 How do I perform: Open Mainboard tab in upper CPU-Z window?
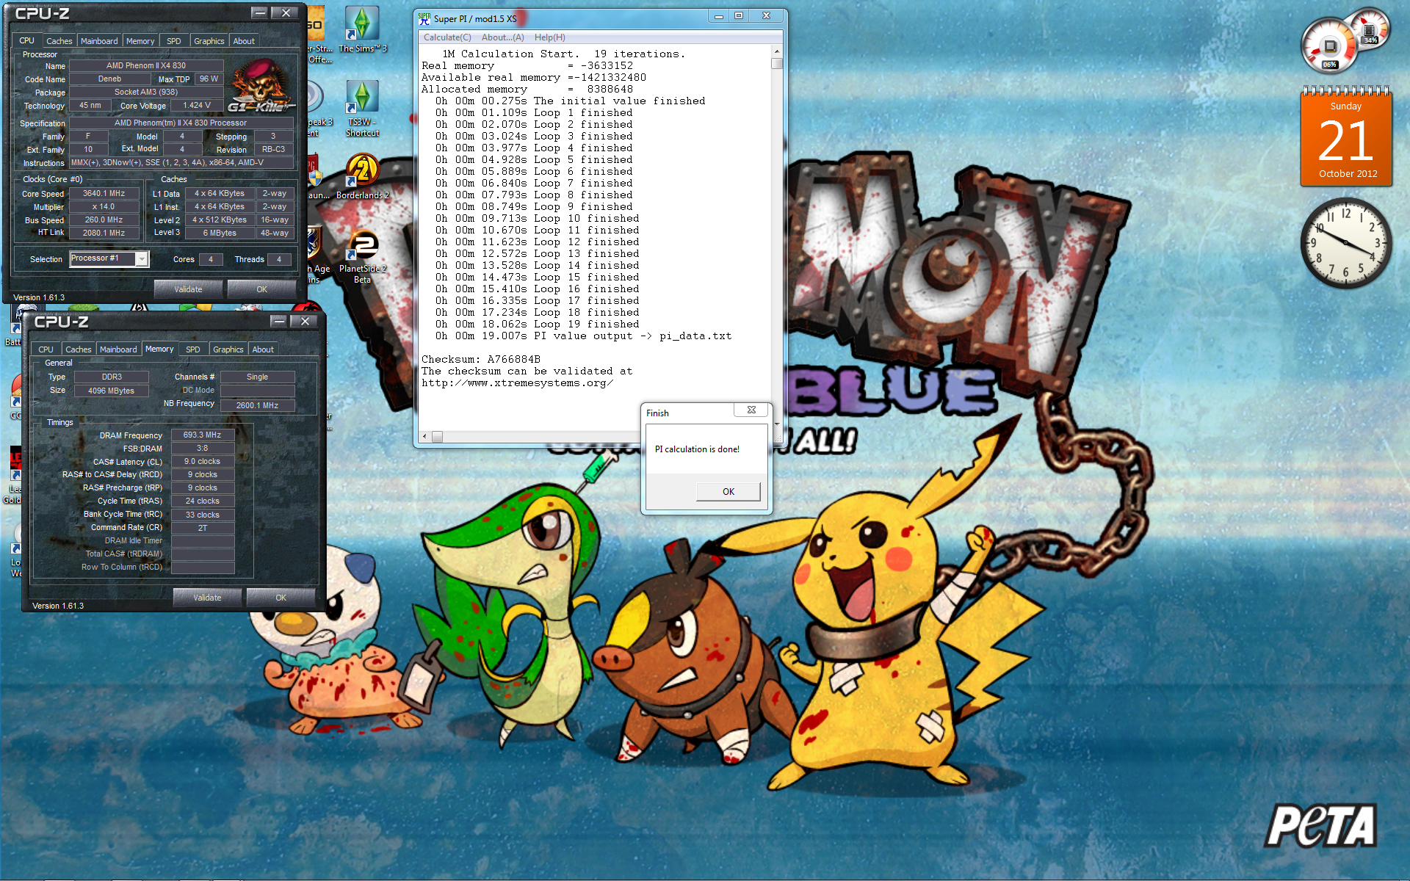click(x=99, y=41)
